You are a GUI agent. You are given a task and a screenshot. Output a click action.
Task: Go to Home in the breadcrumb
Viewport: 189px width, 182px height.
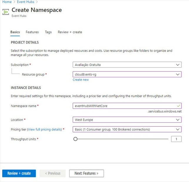click(7, 2)
